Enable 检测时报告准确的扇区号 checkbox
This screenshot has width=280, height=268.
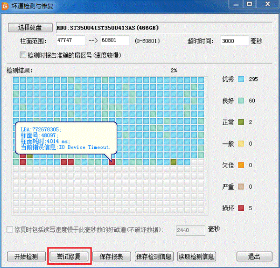(x=23, y=55)
